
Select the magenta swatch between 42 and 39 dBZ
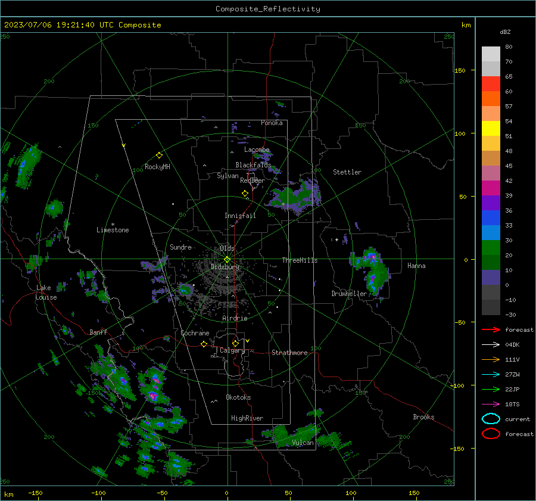tap(491, 188)
